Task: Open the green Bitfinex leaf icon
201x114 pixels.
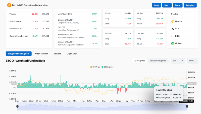Action: tap(173, 43)
